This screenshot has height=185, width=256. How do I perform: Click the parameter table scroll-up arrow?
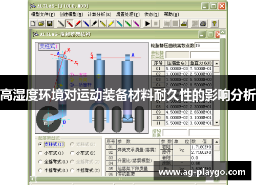[x=217, y=142]
